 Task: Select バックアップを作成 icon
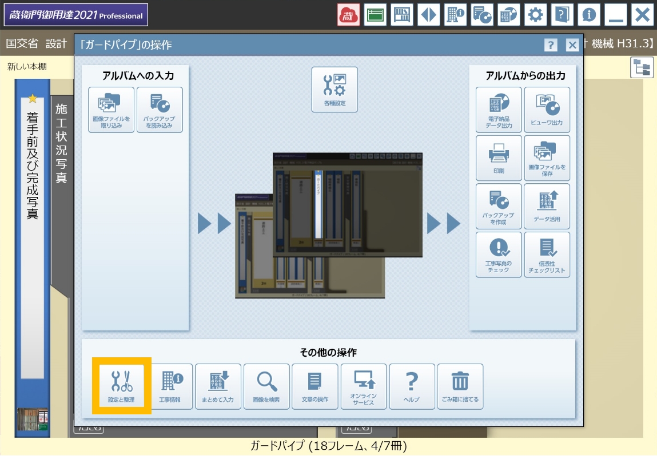tap(499, 206)
